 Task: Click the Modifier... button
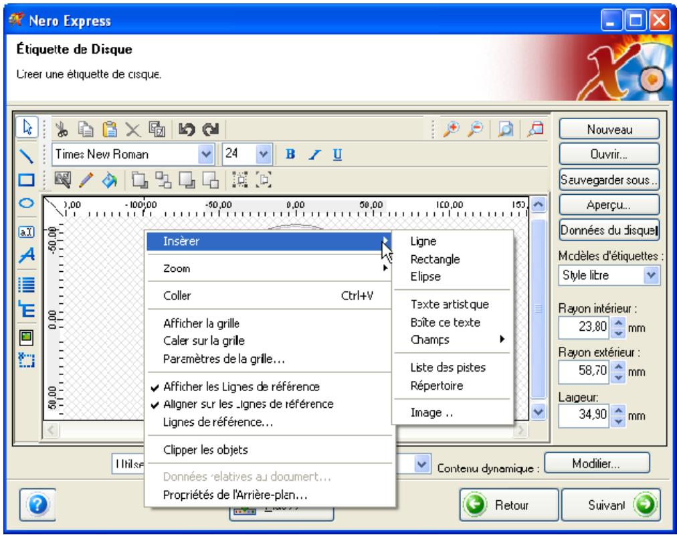pos(597,464)
